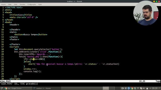Open the update notifier tray icon
The image size is (161, 90).
point(126,88)
